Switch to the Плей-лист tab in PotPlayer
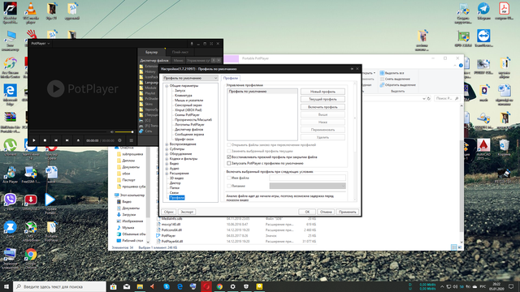 180,52
